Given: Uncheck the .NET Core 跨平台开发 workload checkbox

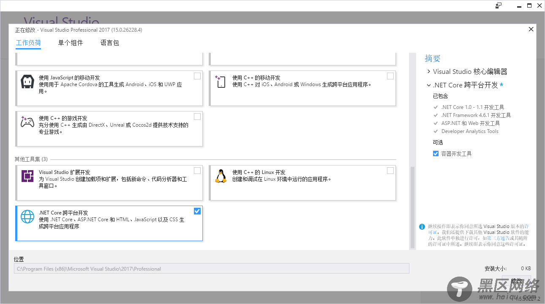Looking at the screenshot, I should [197, 211].
